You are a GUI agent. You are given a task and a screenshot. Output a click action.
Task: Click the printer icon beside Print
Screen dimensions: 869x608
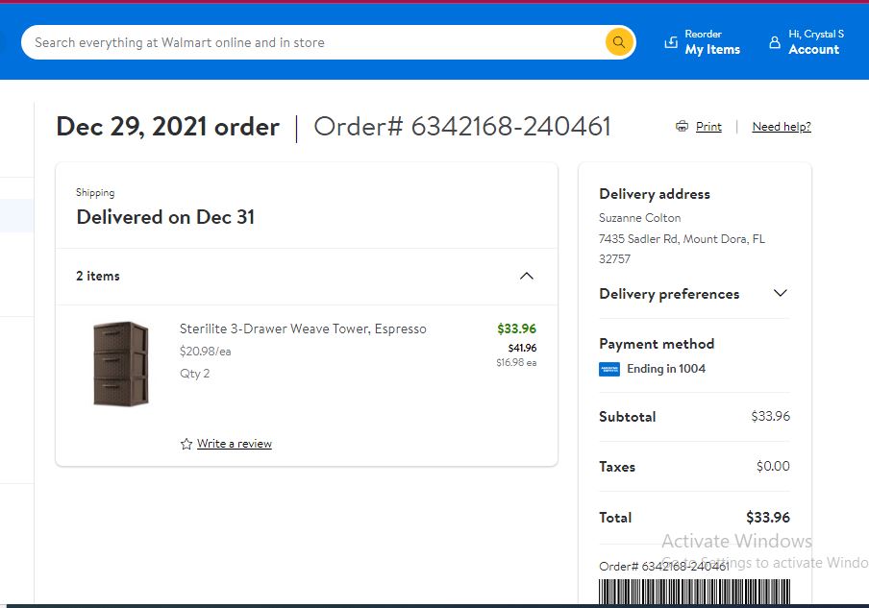(x=682, y=126)
